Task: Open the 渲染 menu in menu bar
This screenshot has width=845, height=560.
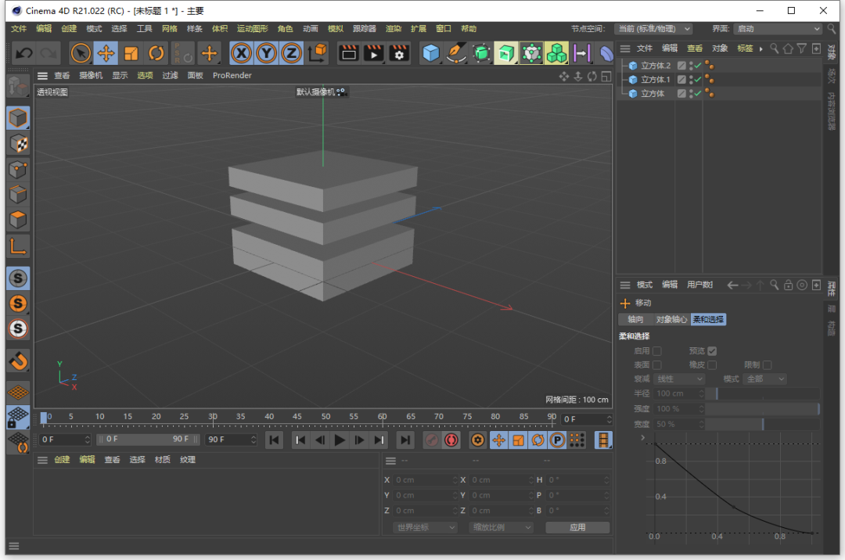Action: click(394, 29)
